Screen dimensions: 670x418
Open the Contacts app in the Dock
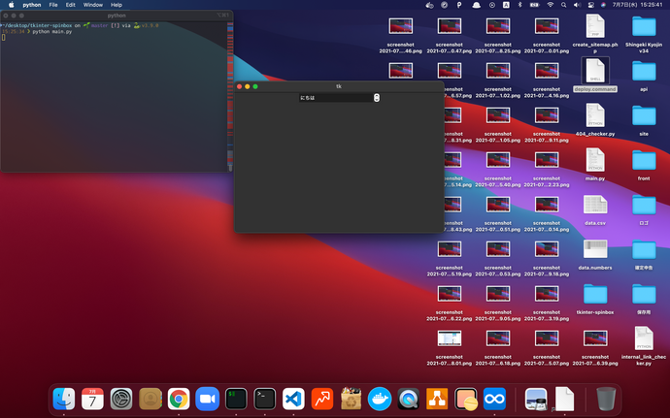click(150, 399)
